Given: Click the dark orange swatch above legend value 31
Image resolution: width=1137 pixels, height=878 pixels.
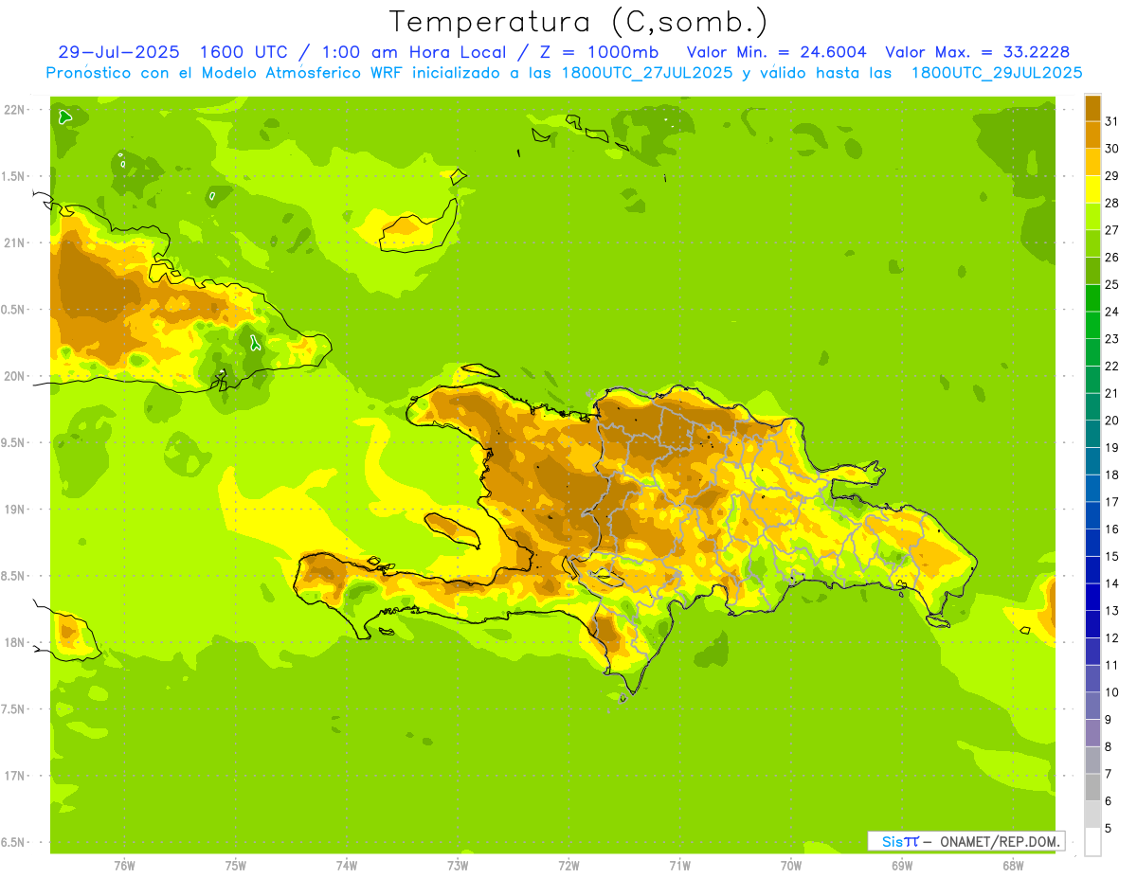Looking at the screenshot, I should [x=1092, y=107].
